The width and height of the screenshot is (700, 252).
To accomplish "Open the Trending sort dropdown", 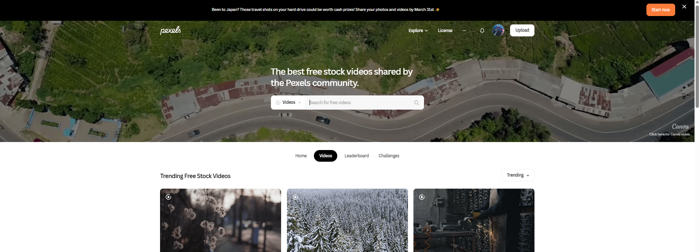I will [x=518, y=175].
